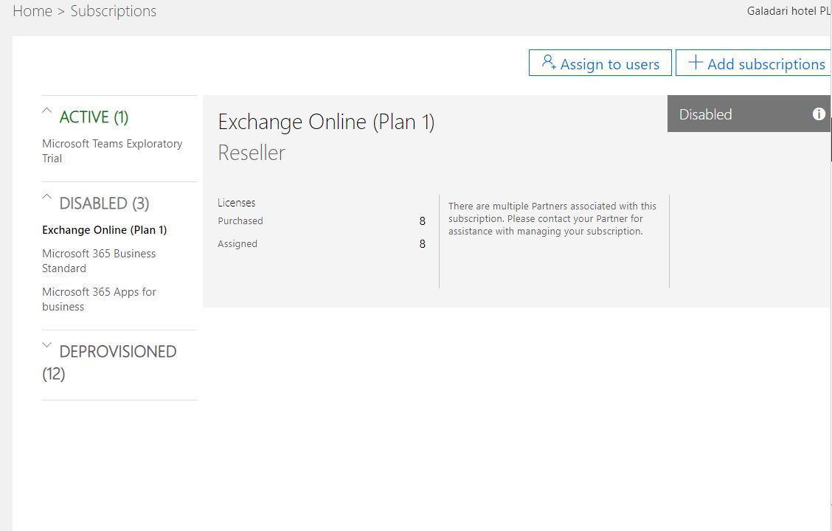Go to Home in the breadcrumb

coord(32,11)
